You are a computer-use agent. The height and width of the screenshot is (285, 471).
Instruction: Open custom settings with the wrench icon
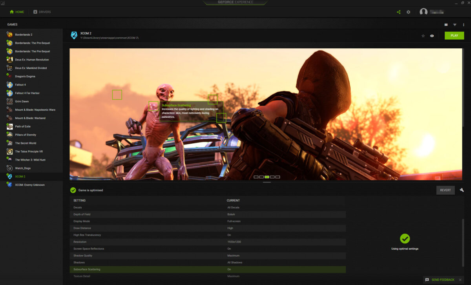click(x=462, y=190)
